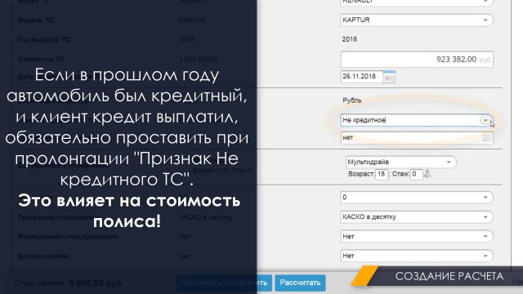Click the 'Рассчитать и сохранить' button
Viewport: 523px width, 294px height.
click(224, 283)
